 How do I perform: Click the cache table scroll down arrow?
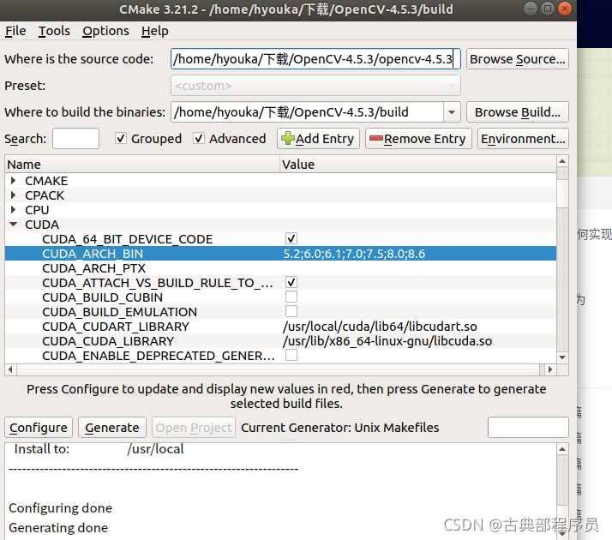tap(562, 357)
